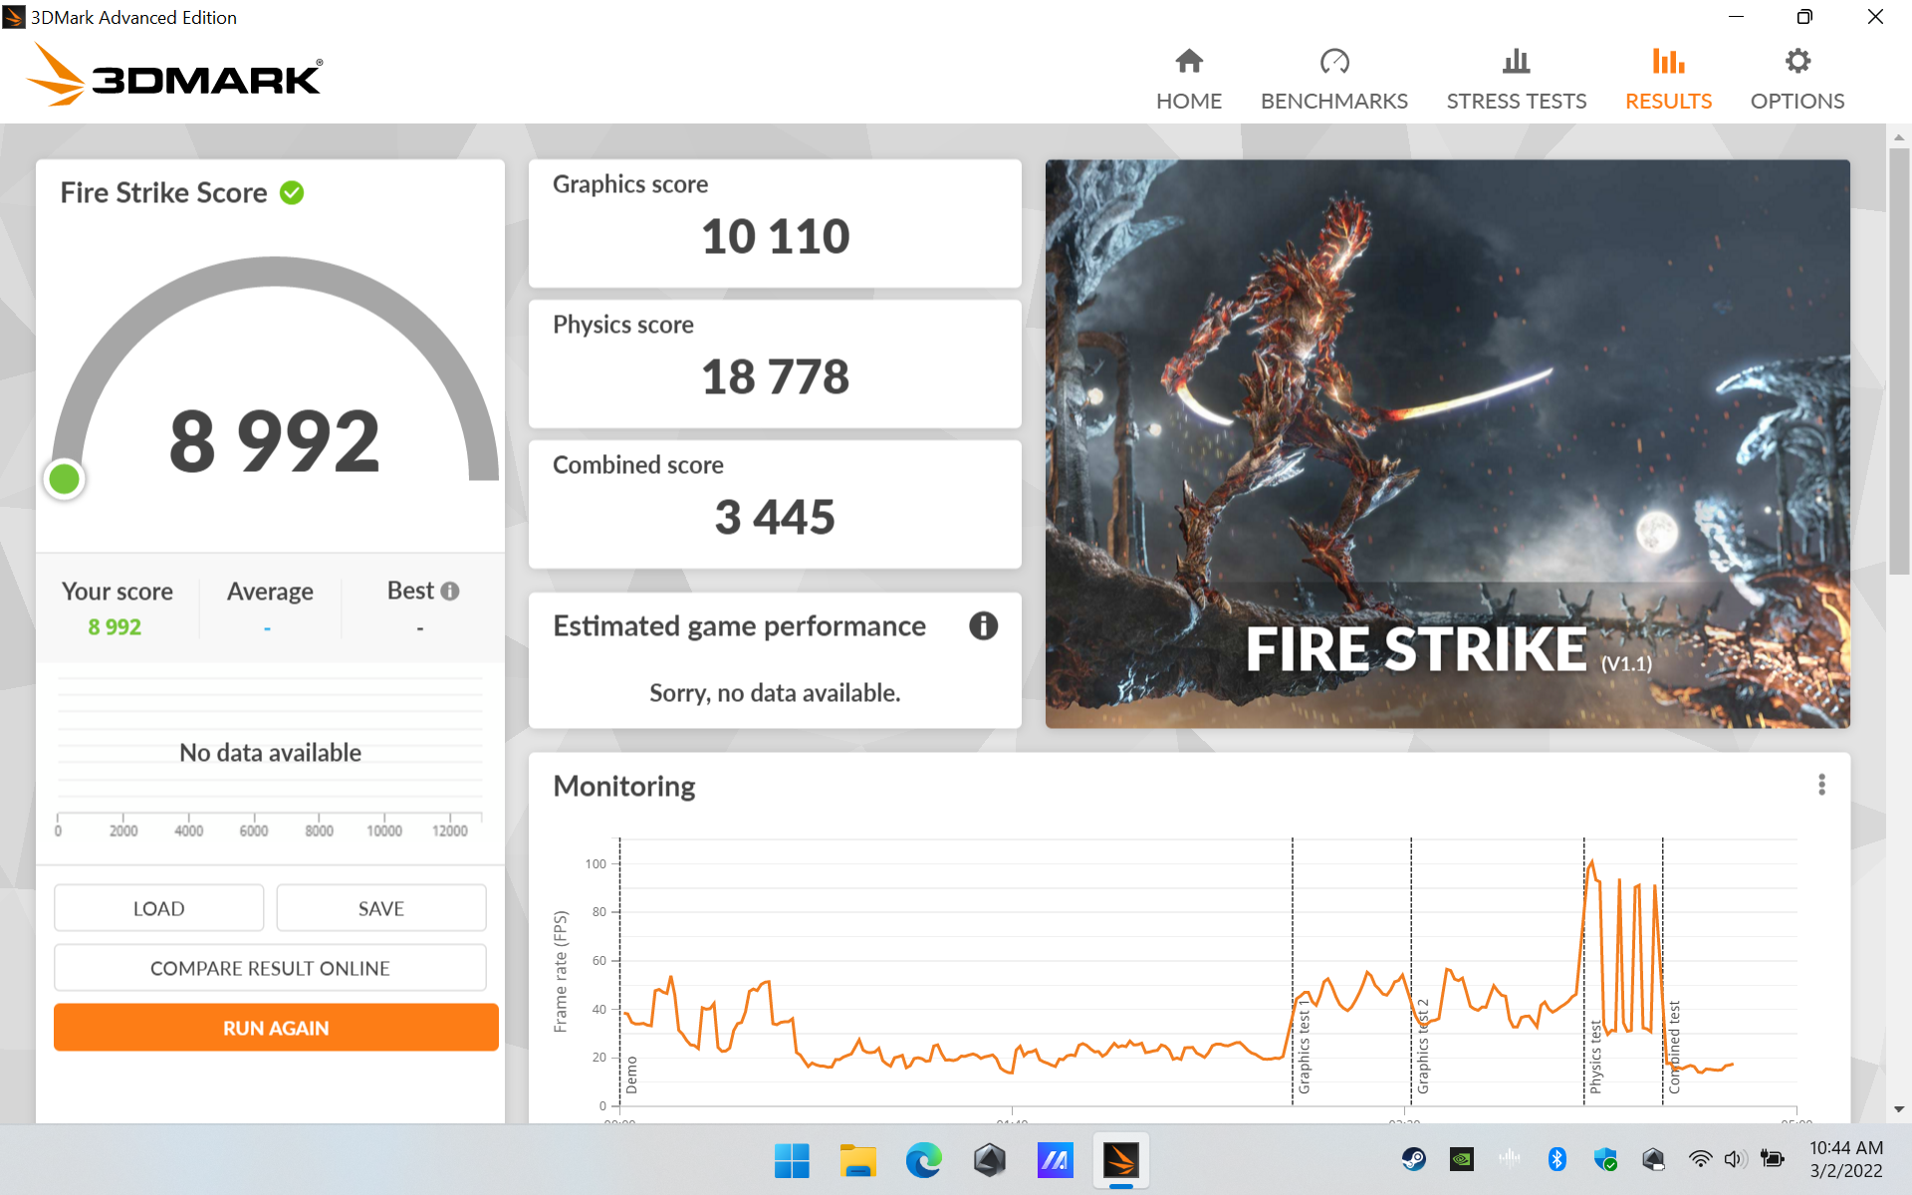Screen dimensions: 1912x1195
Task: Click the OPTIONS gear icon
Action: (x=1796, y=62)
